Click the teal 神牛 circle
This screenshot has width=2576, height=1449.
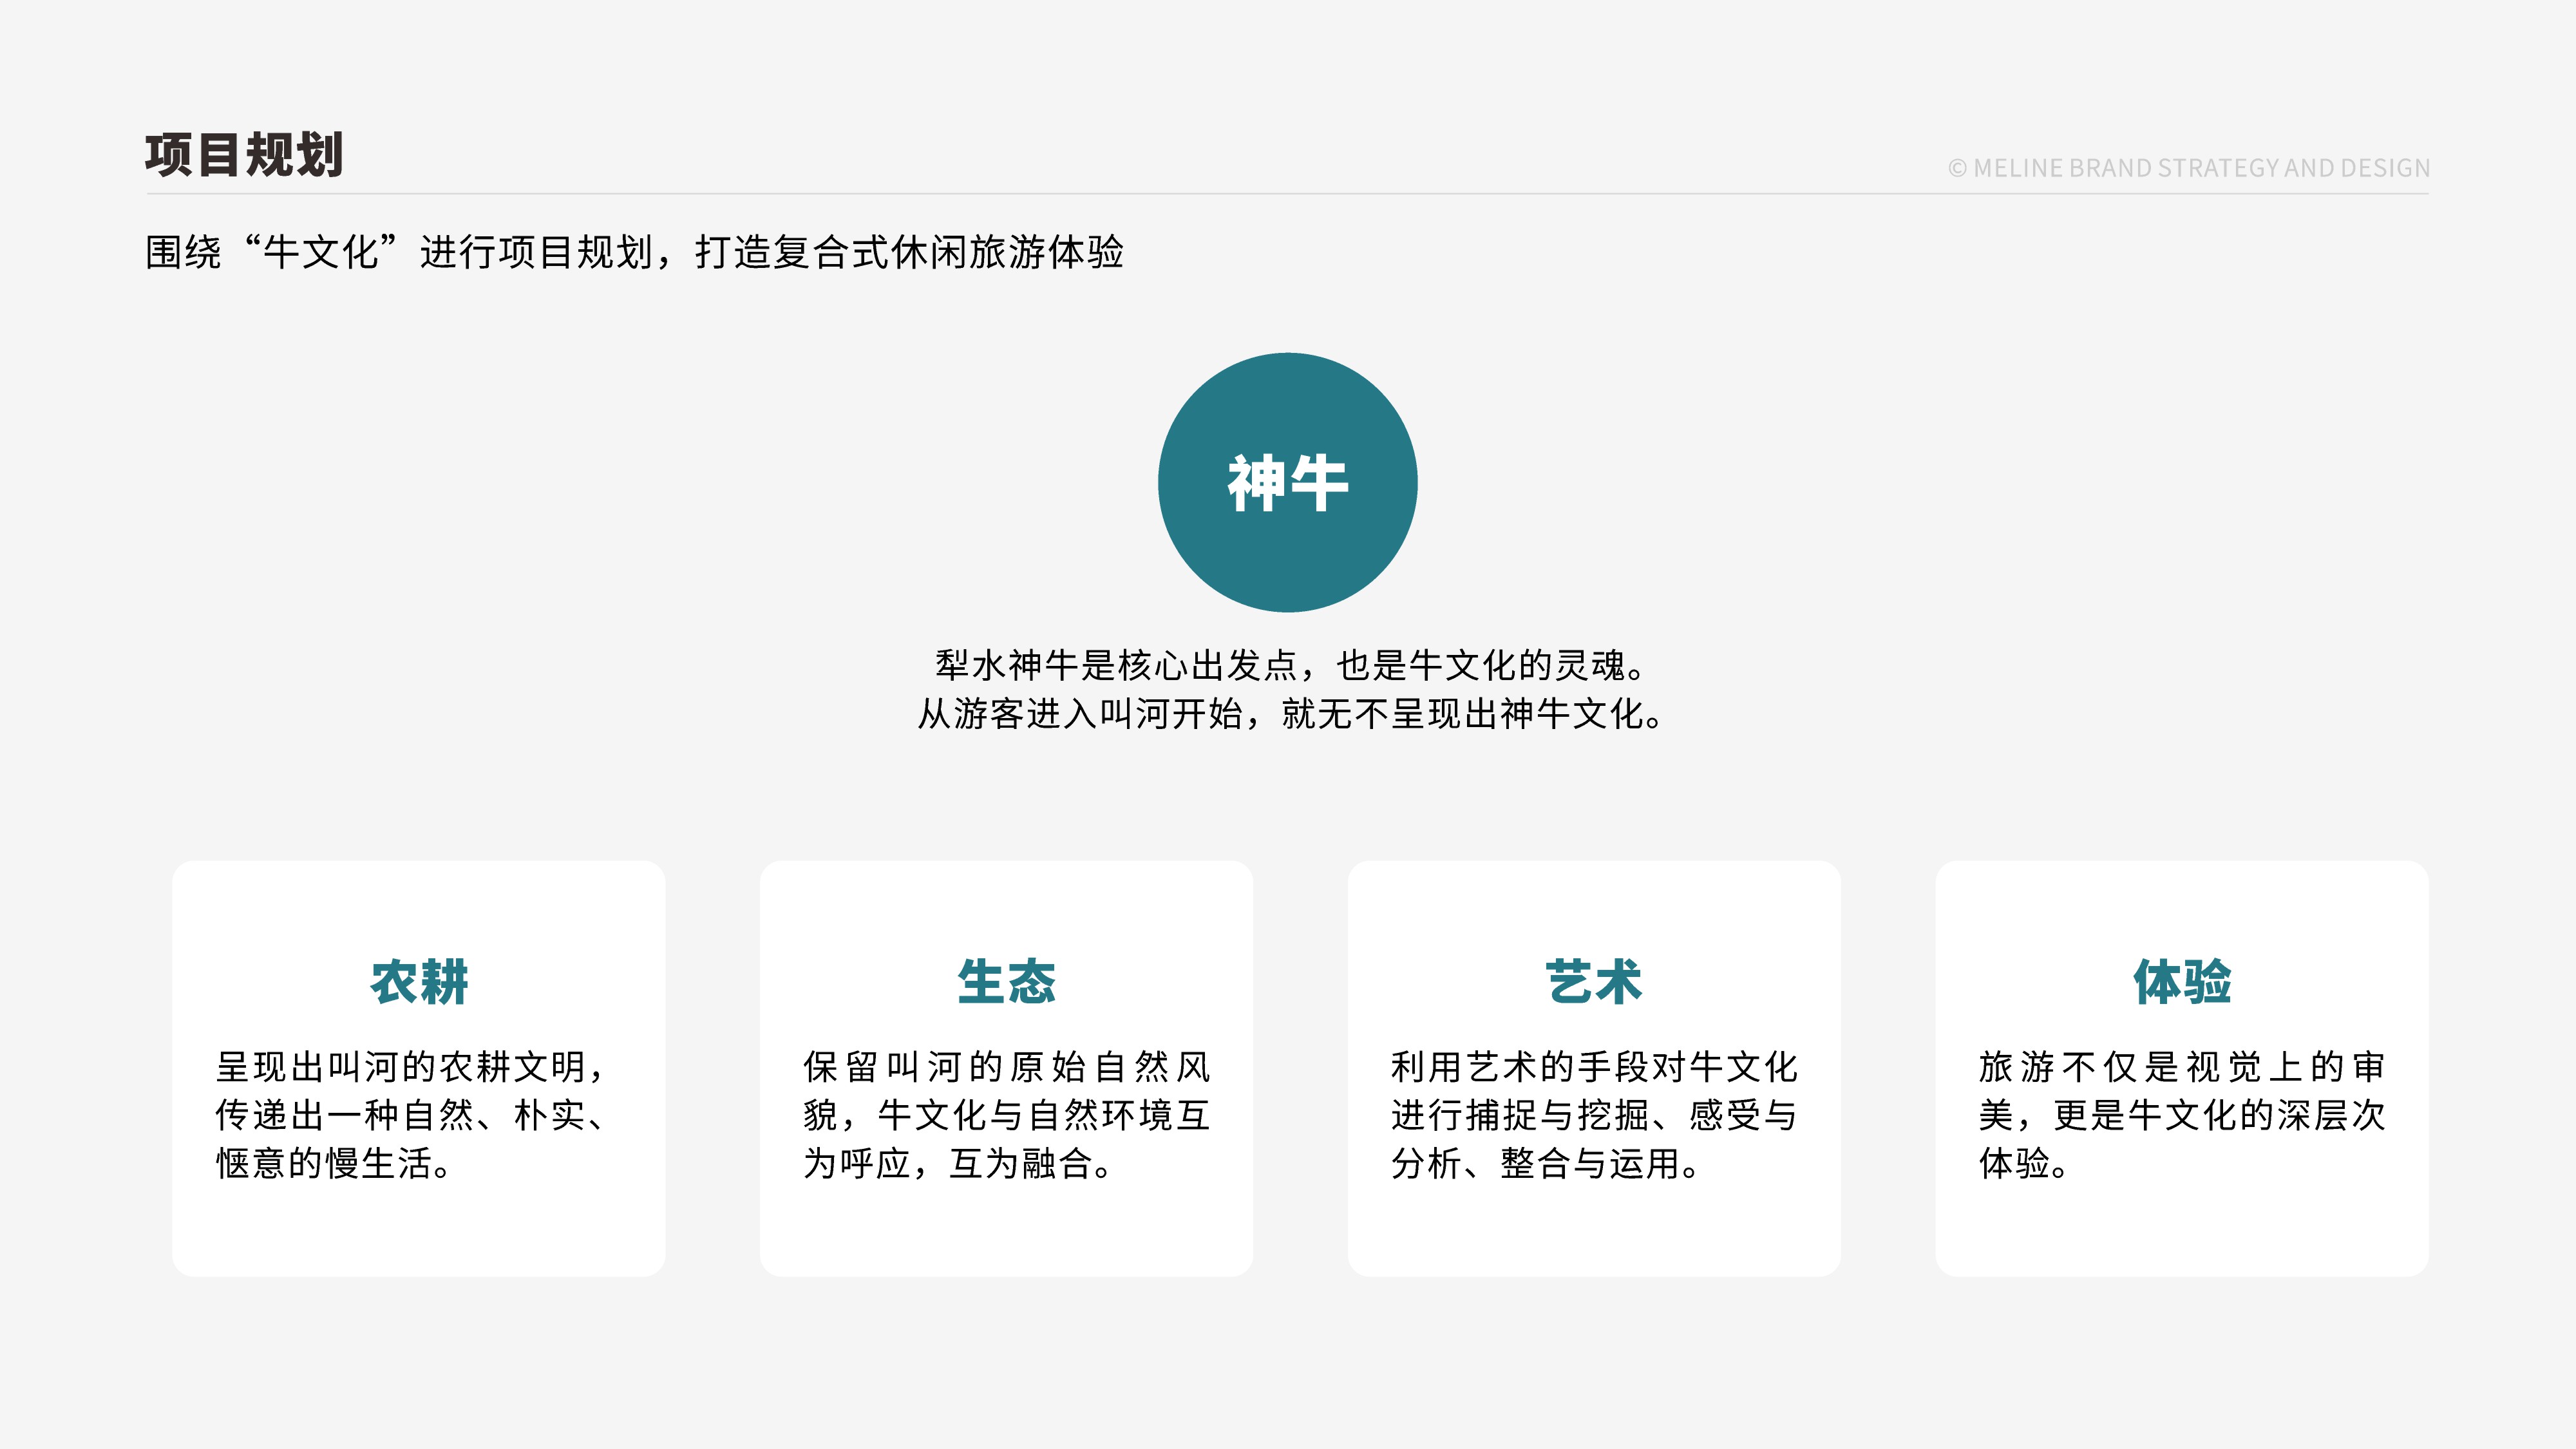pos(1288,482)
